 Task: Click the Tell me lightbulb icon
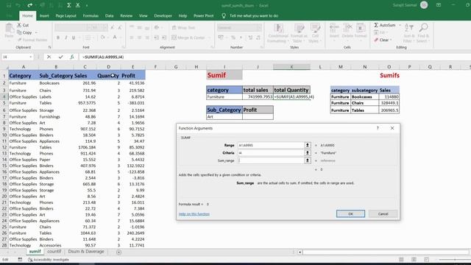tap(224, 15)
